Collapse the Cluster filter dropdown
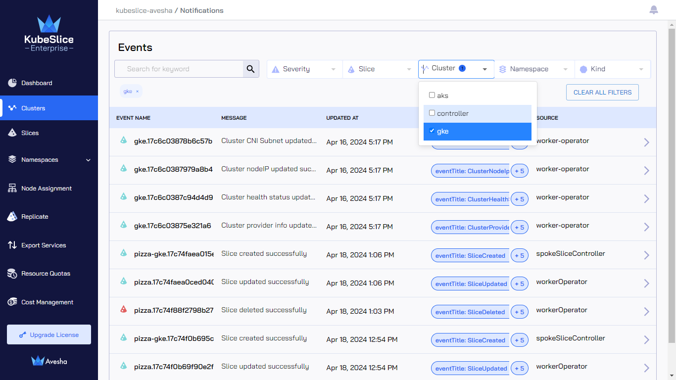 click(x=456, y=69)
